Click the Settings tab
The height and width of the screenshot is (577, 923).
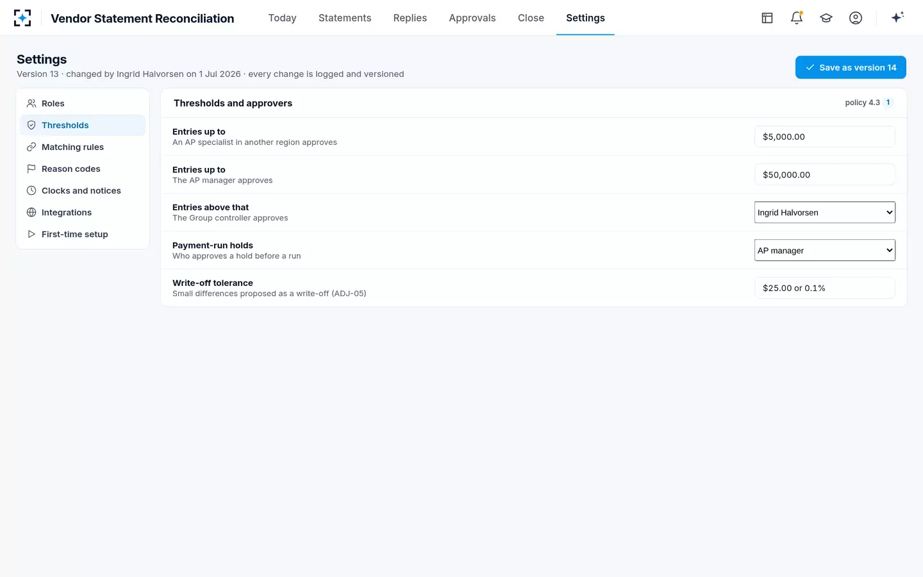pos(585,18)
